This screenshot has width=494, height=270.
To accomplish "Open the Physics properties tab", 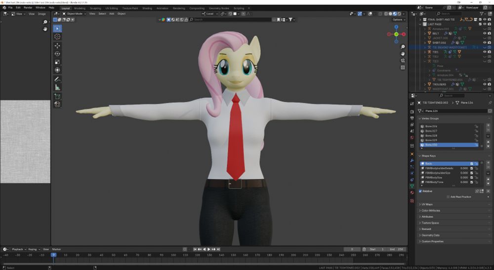I will 412,173.
